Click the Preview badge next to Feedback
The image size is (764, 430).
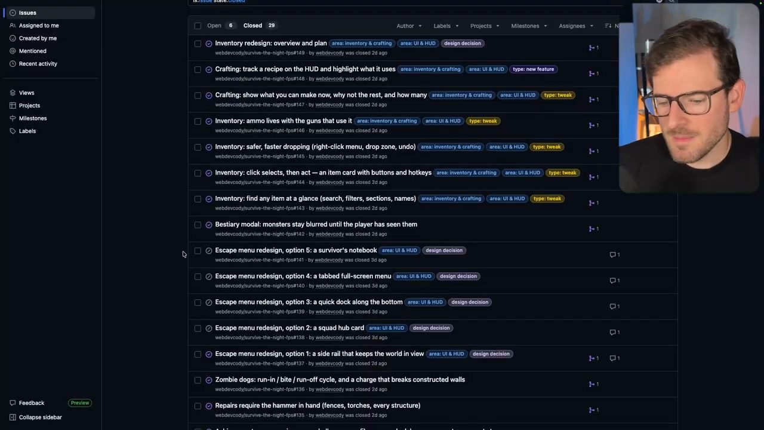click(x=80, y=403)
